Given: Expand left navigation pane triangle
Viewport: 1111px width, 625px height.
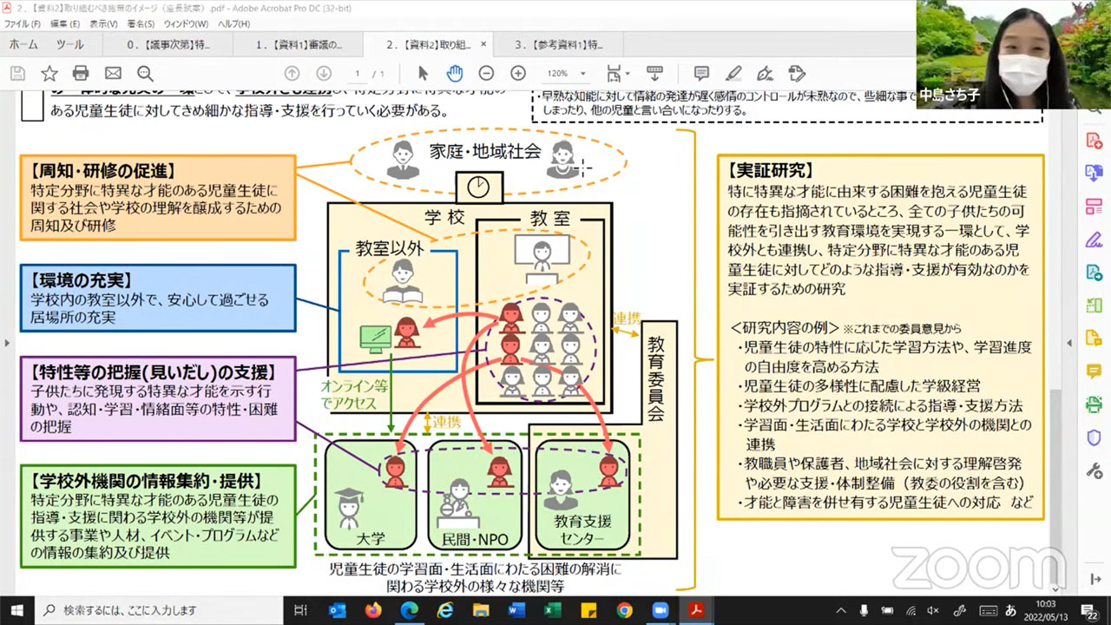Looking at the screenshot, I should point(7,342).
